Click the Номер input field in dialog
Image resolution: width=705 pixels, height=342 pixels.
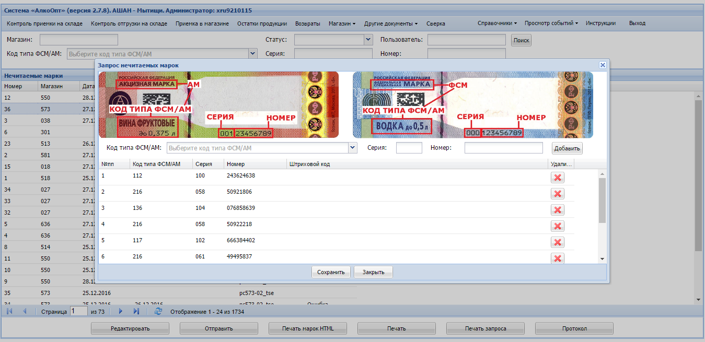tap(503, 148)
